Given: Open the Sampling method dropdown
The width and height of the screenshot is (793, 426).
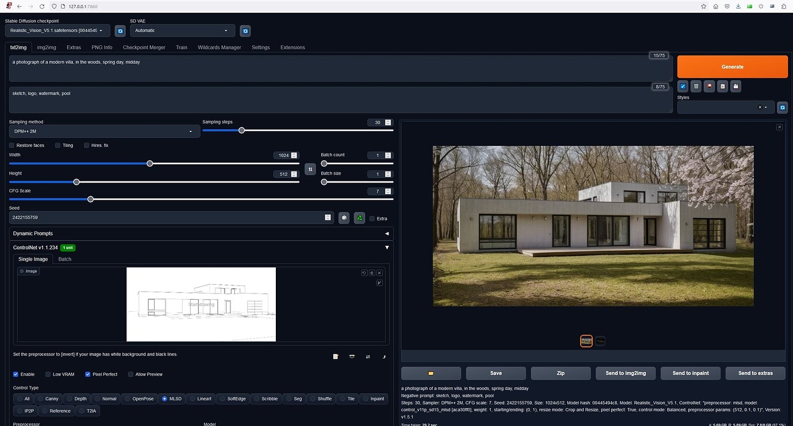Looking at the screenshot, I should point(103,131).
